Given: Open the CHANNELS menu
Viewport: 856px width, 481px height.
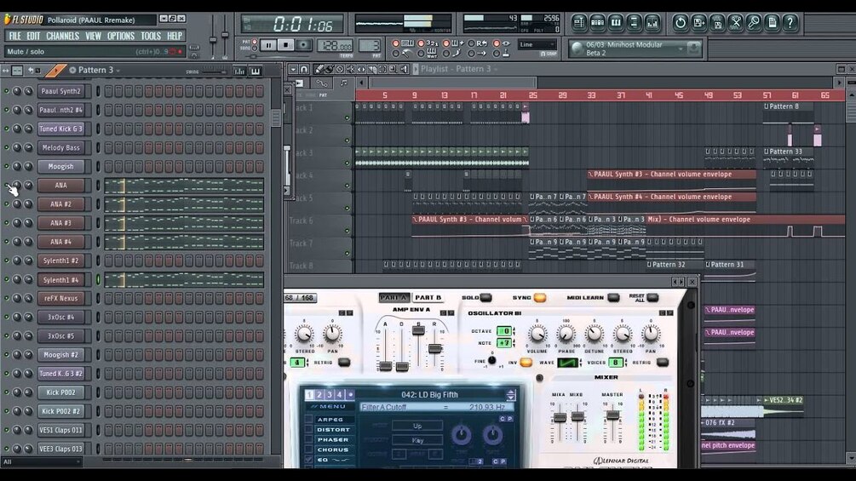Looking at the screenshot, I should [x=62, y=36].
